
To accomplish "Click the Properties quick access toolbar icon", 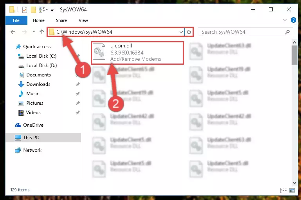I will pyautogui.click(x=25, y=10).
